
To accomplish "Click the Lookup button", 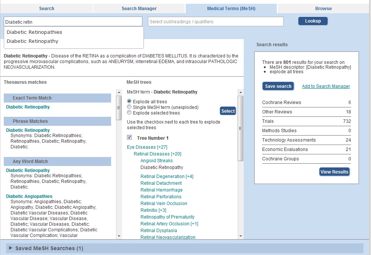I will click(x=313, y=21).
